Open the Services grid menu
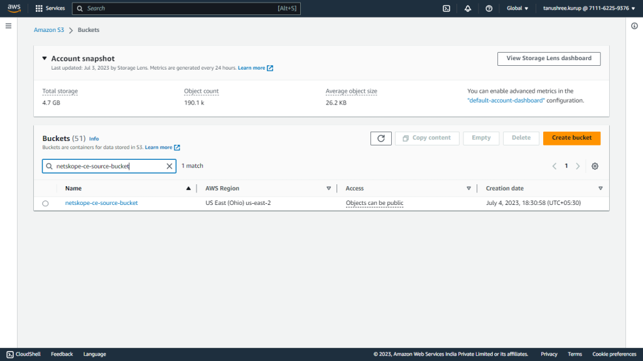Image resolution: width=643 pixels, height=361 pixels. click(x=50, y=8)
